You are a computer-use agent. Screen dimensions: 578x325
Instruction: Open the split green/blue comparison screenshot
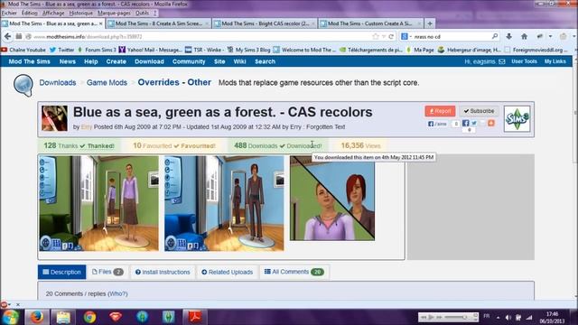(x=332, y=199)
